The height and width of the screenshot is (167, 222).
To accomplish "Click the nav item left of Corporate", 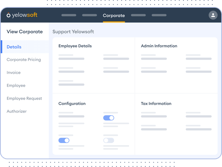I will [x=89, y=16].
